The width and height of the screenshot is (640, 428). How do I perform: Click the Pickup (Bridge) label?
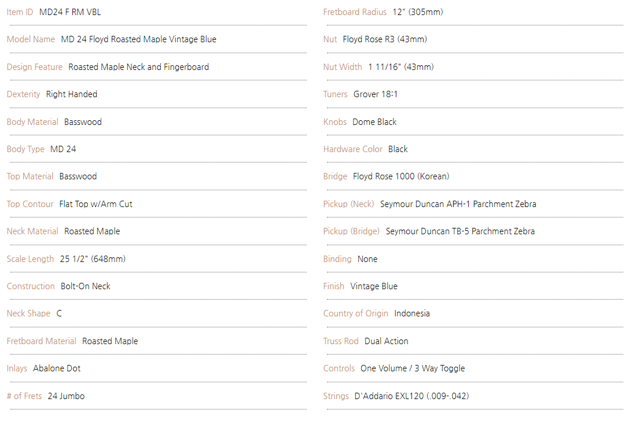point(351,231)
